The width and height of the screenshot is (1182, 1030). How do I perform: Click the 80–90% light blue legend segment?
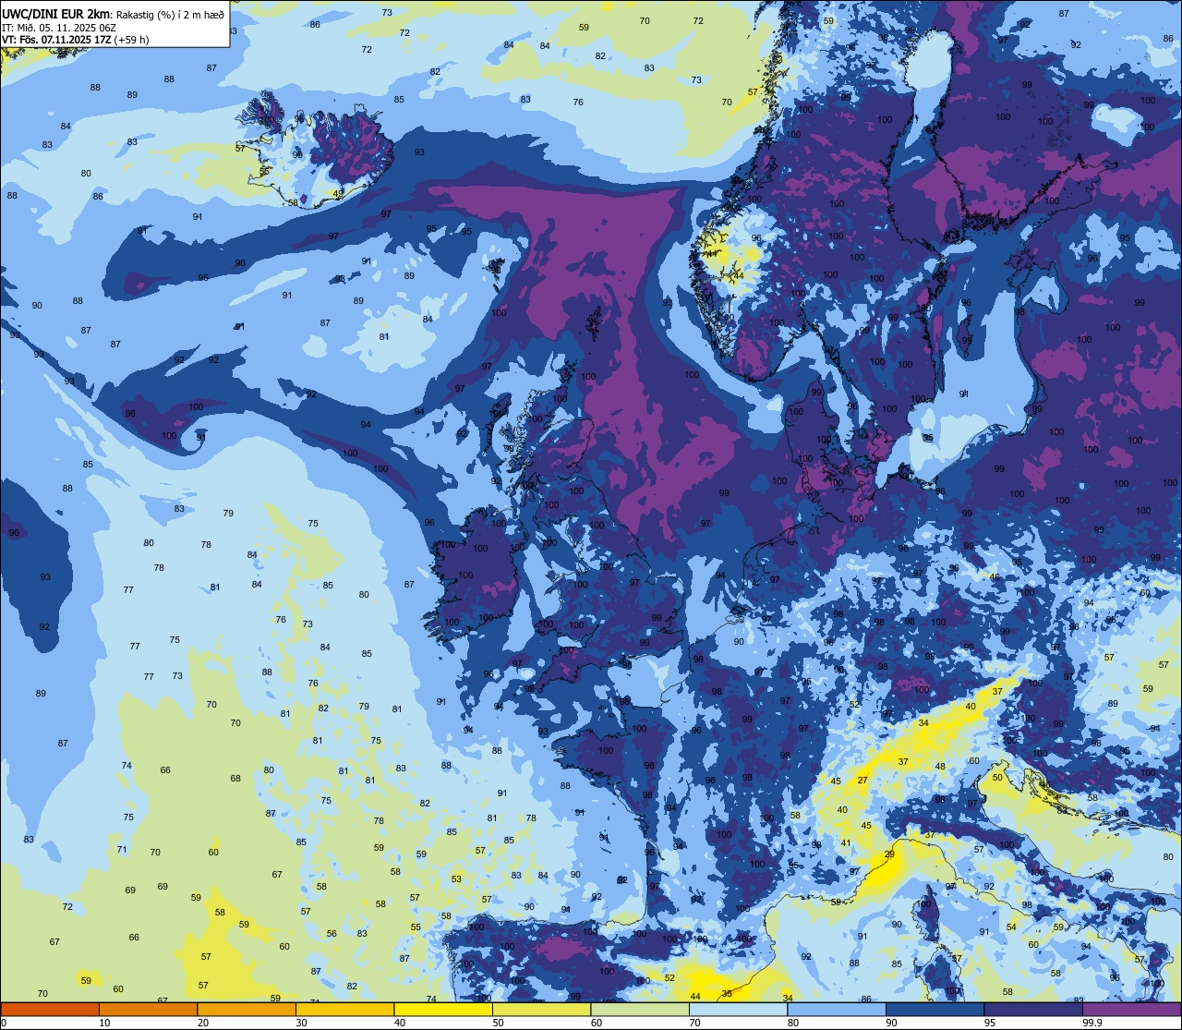(x=837, y=1009)
